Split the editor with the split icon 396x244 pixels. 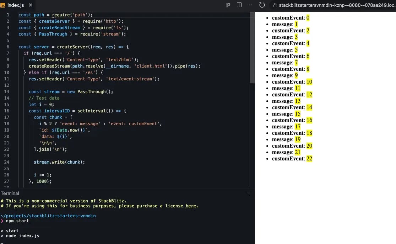(x=239, y=5)
